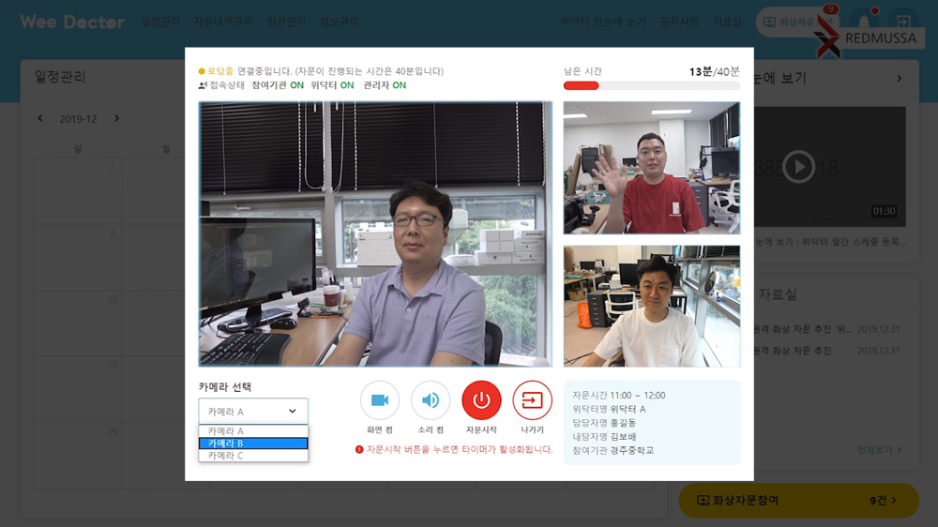Start consultation with the red 자문시작 button
The image size is (938, 527).
coord(481,400)
